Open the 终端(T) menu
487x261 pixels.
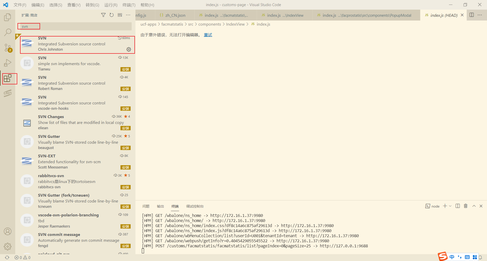coord(129,5)
